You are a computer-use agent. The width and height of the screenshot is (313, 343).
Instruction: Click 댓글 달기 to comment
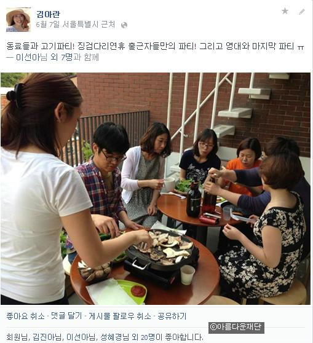[x=66, y=316]
